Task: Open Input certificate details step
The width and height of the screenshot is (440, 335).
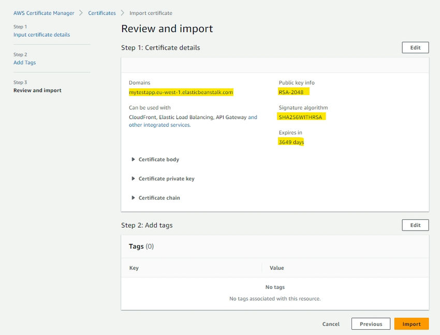Action: [41, 35]
